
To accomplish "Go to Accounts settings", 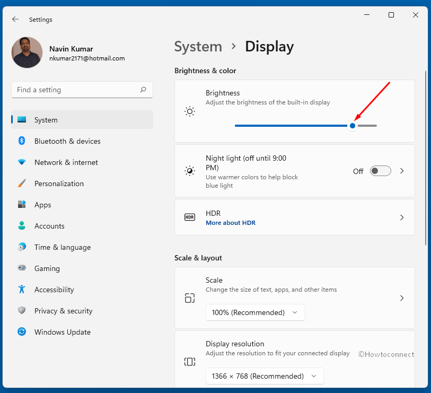I will pos(82,225).
